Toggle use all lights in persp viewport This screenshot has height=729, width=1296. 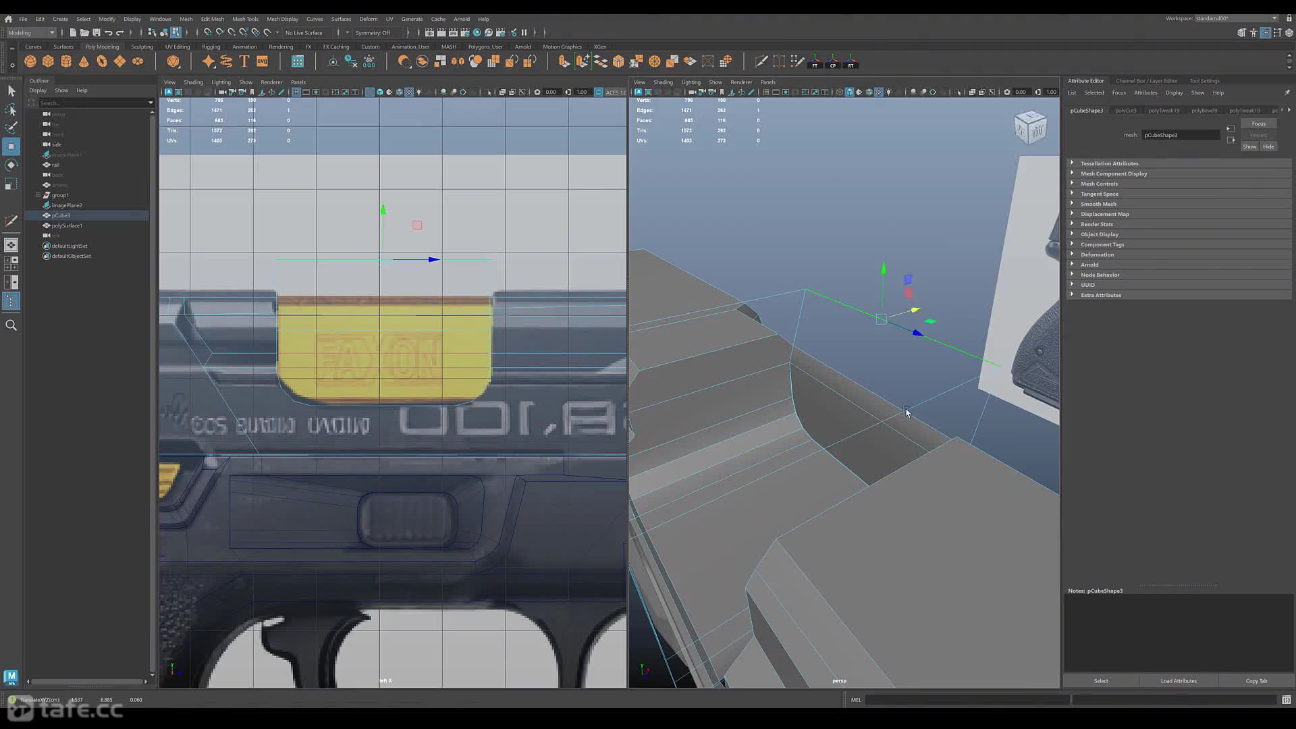888,92
